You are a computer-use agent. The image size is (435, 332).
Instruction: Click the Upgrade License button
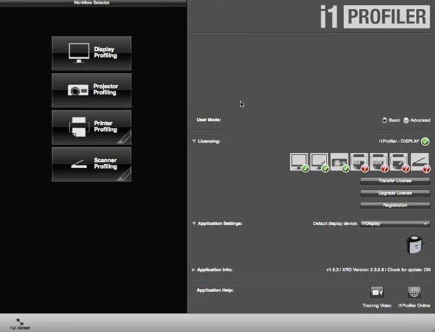click(x=395, y=193)
